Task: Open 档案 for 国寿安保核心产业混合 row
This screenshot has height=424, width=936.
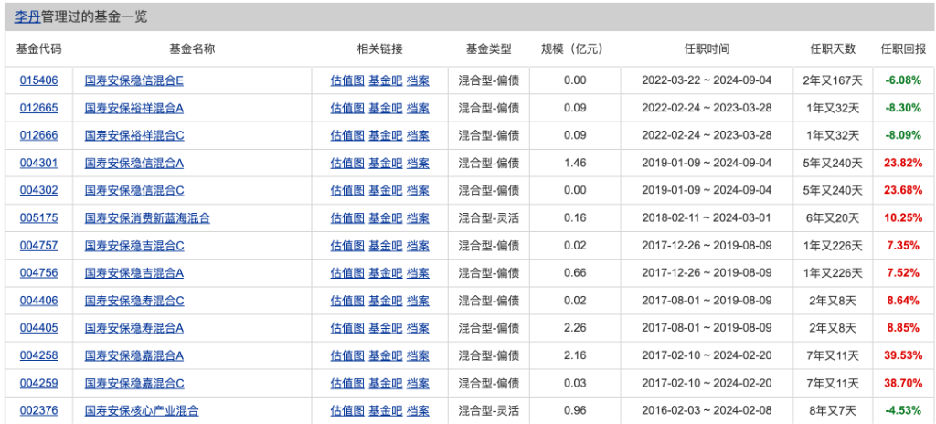Action: (418, 410)
